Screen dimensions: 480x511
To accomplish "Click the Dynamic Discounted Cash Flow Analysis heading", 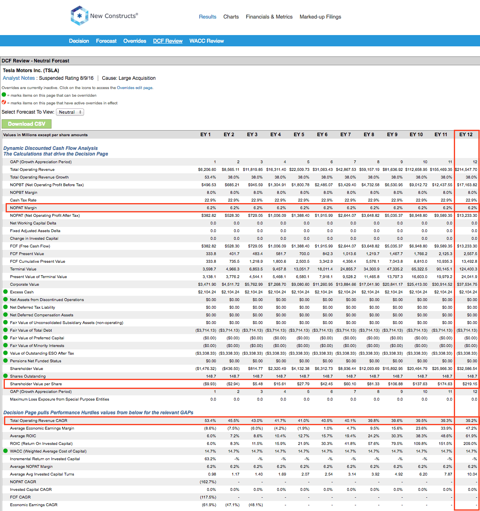I will 51,148.
